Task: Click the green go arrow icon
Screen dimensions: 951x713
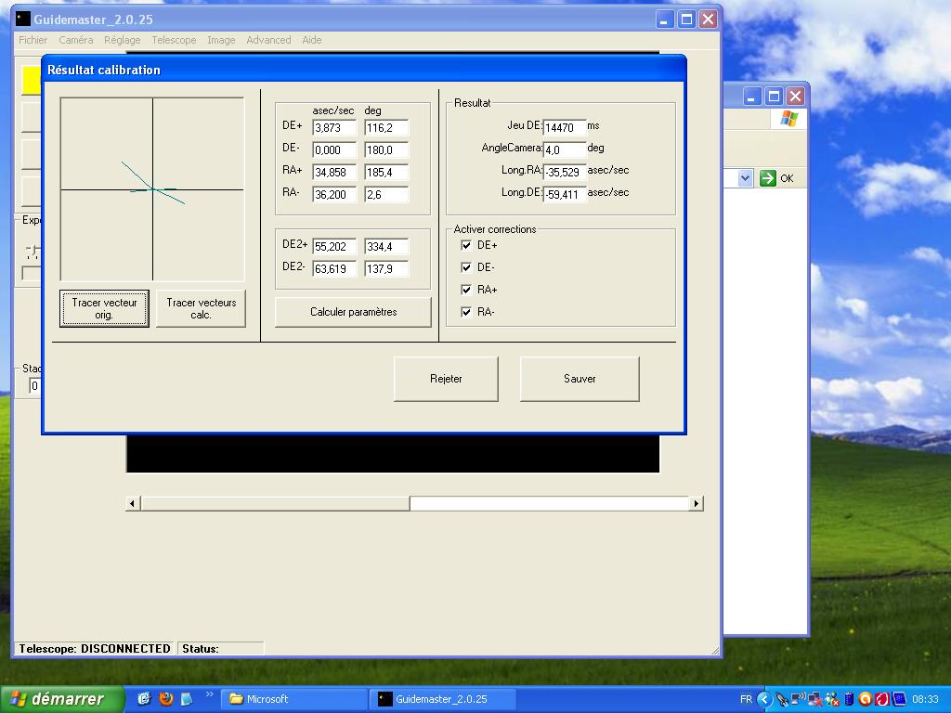Action: tap(767, 178)
